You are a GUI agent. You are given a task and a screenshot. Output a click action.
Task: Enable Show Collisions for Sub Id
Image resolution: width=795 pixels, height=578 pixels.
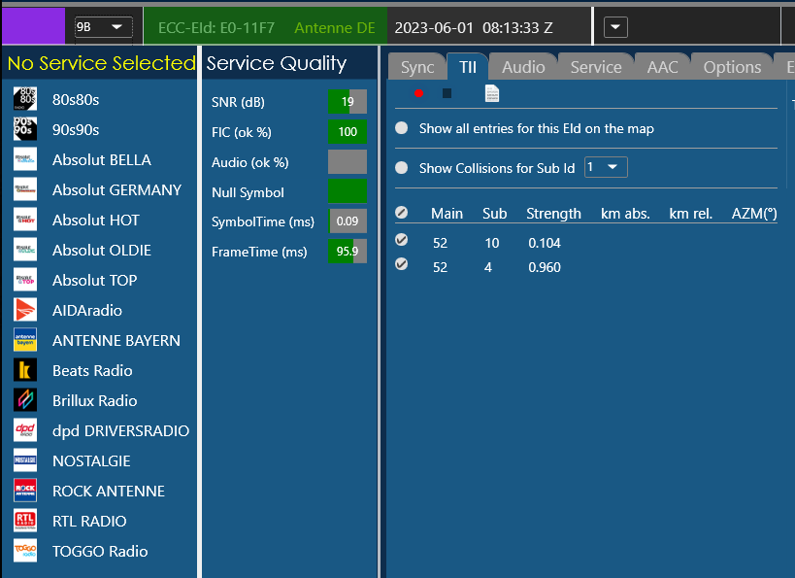point(402,168)
